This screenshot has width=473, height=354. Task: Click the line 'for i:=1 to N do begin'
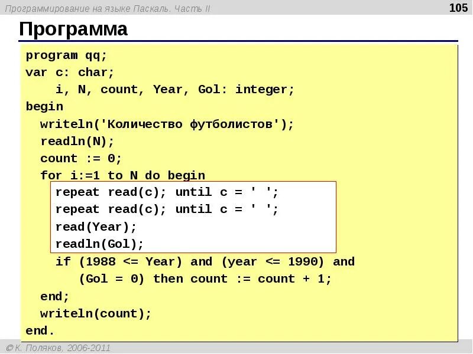click(x=123, y=175)
